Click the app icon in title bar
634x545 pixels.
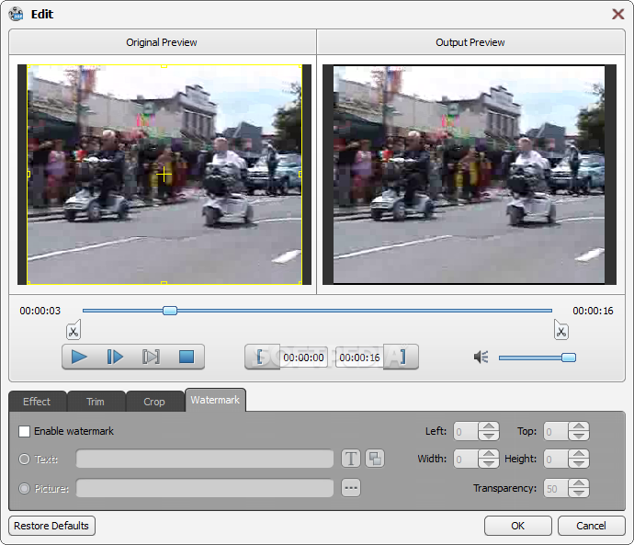17,14
